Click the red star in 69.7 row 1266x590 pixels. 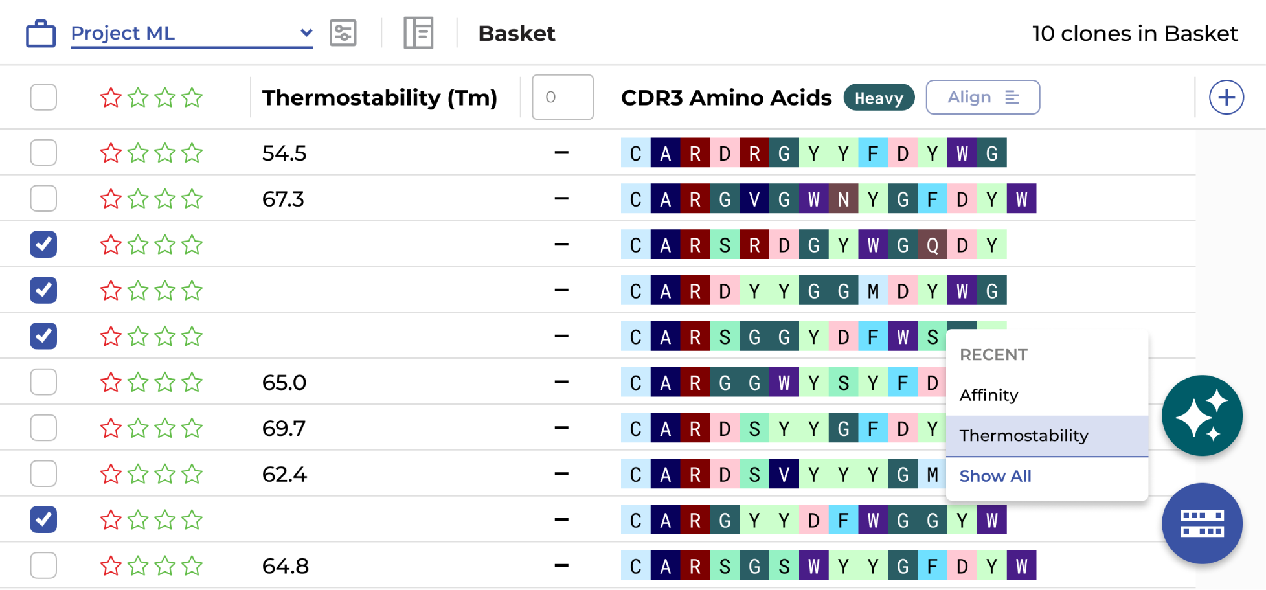(x=111, y=428)
